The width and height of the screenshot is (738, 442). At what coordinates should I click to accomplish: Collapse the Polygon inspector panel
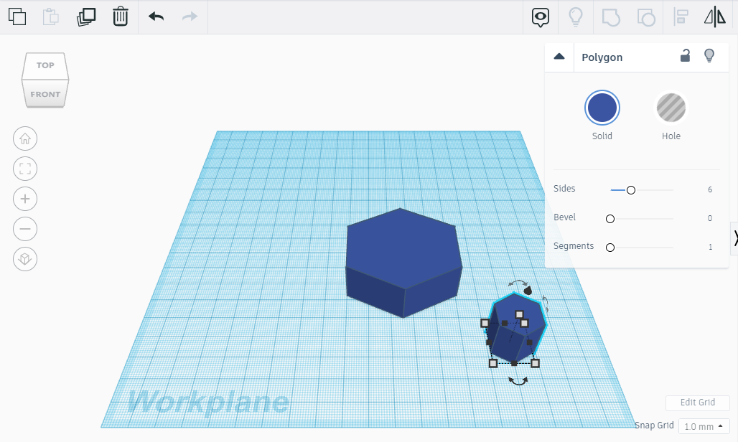click(x=559, y=55)
